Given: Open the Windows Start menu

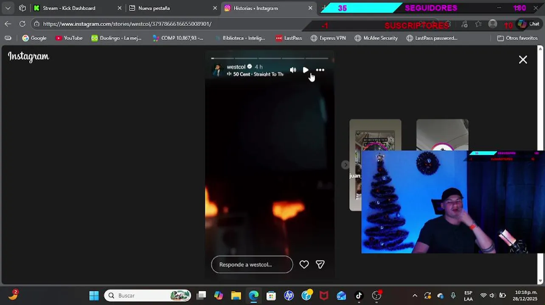Looking at the screenshot, I should click(x=94, y=295).
